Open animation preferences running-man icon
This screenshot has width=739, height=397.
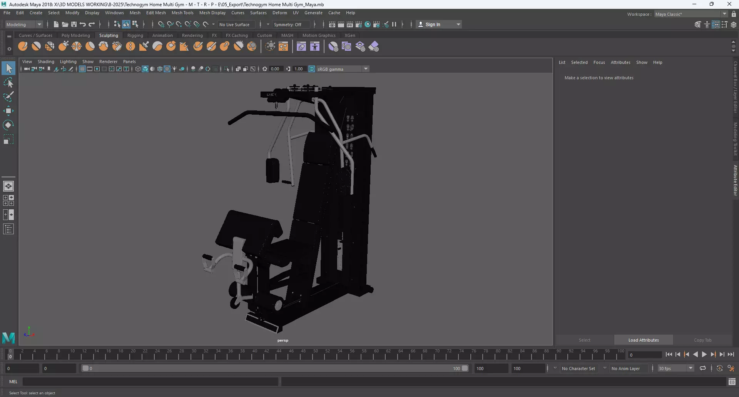coord(731,368)
